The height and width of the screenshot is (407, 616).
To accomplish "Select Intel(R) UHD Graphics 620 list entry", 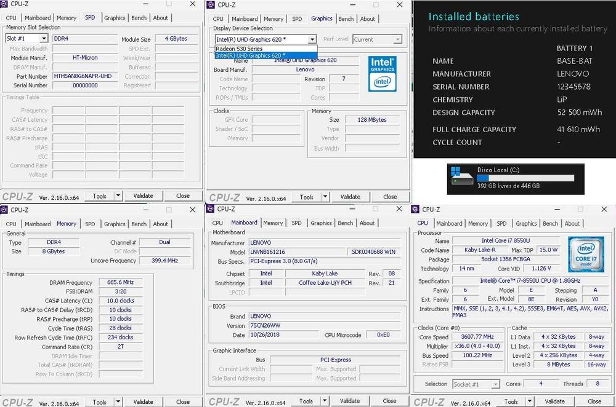I will tap(266, 55).
